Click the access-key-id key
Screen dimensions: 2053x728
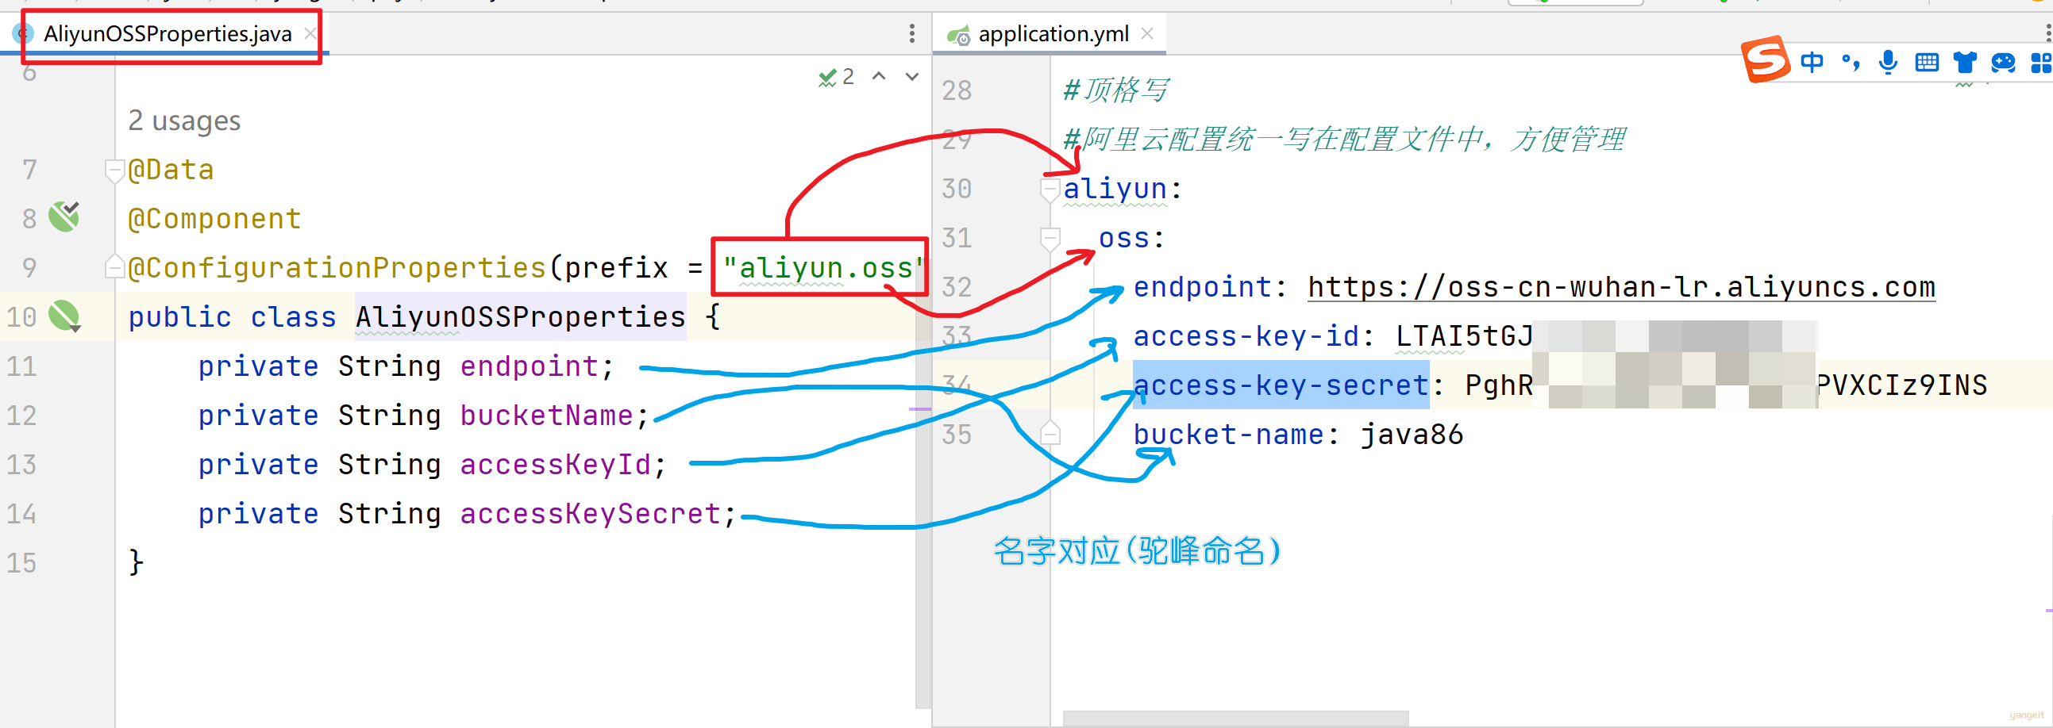point(1246,336)
